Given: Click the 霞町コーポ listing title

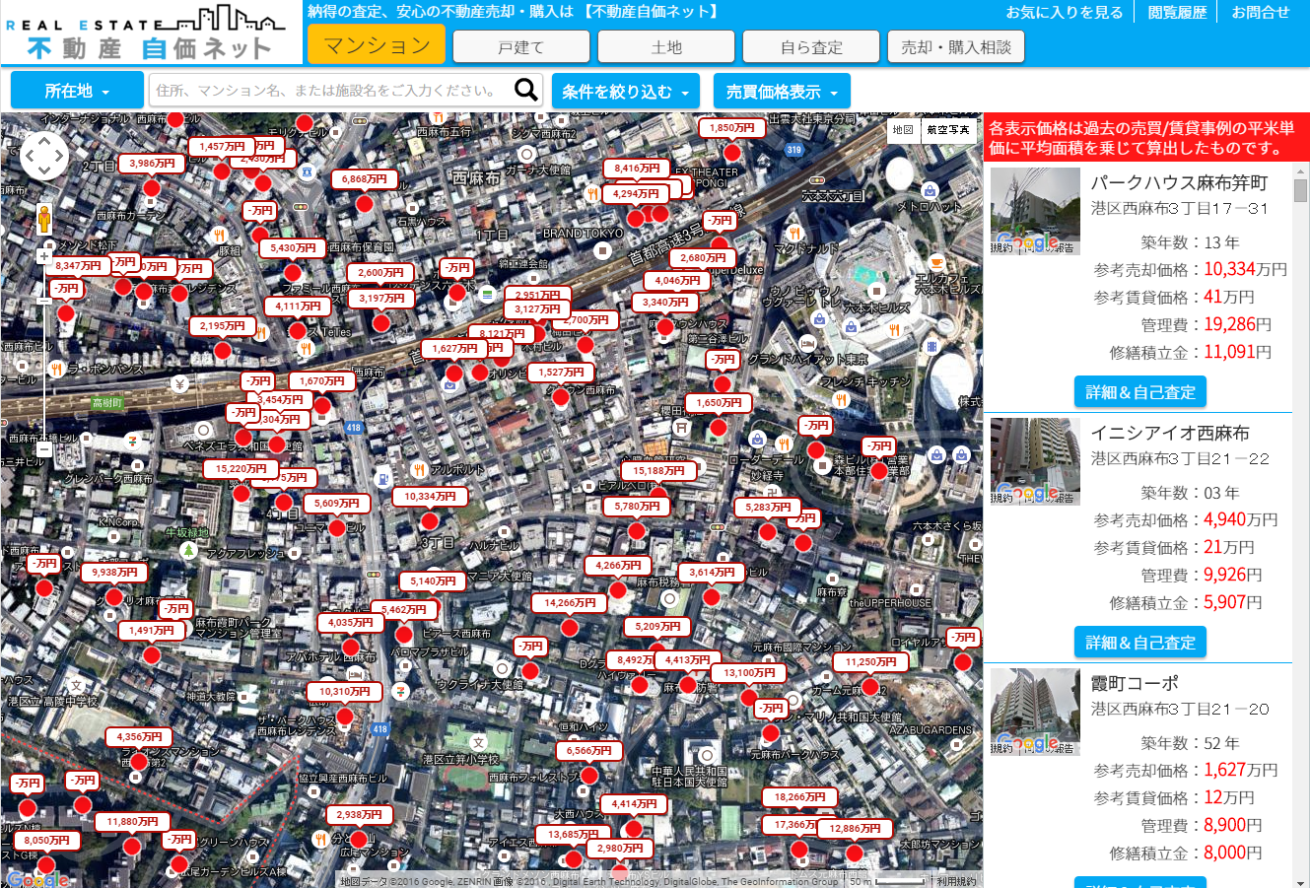Looking at the screenshot, I should pos(1135,683).
